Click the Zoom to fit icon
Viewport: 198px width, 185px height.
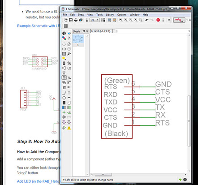coord(121,20)
